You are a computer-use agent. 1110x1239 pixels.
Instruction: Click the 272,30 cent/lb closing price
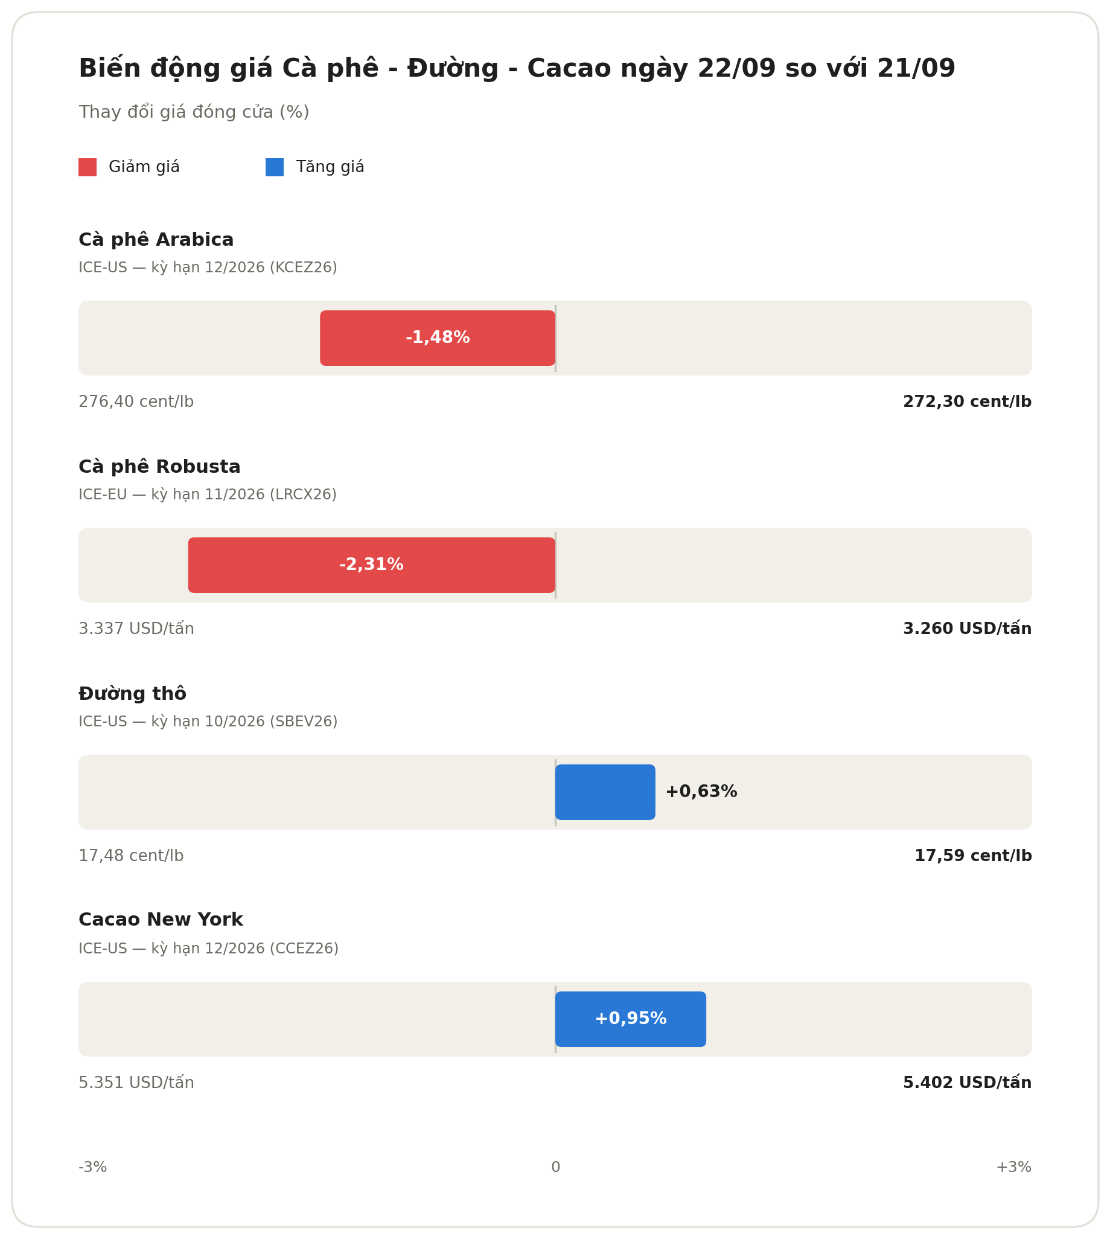pyautogui.click(x=968, y=402)
